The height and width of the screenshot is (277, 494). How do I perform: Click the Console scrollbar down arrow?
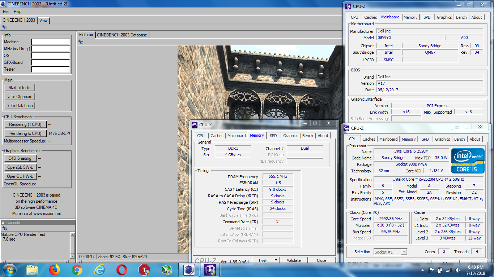72,256
